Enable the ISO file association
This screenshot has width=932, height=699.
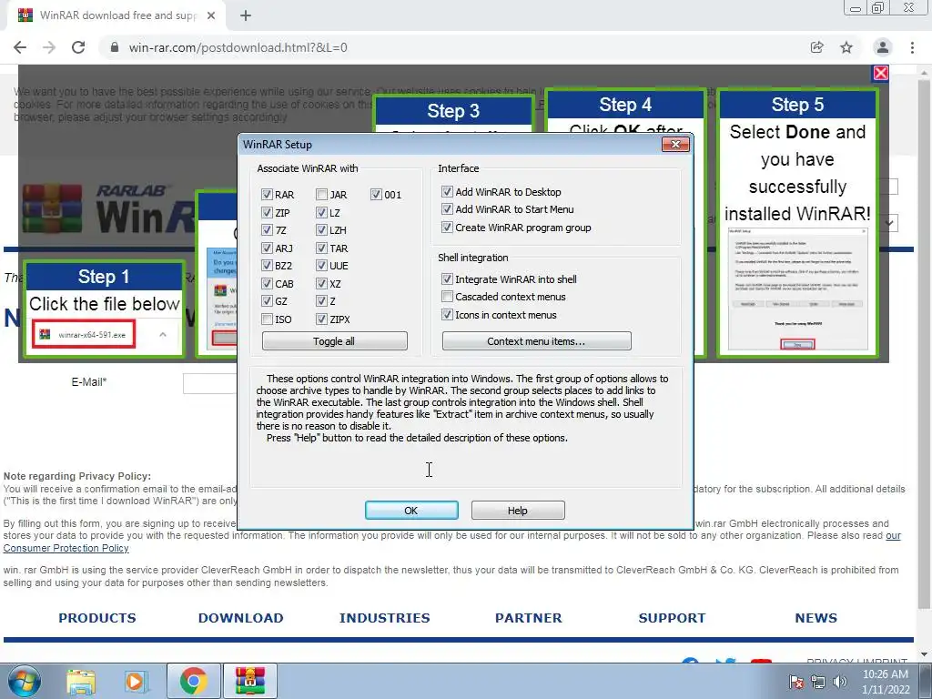(267, 319)
